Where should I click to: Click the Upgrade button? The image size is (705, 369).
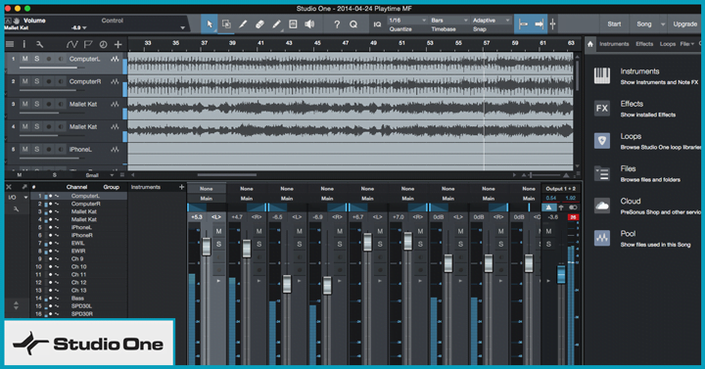pyautogui.click(x=684, y=24)
